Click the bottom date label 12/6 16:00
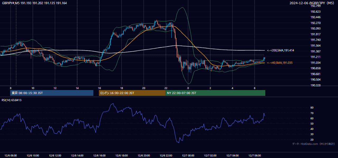Image resolution: width=338 pixels, height=158 pixels. (99, 155)
